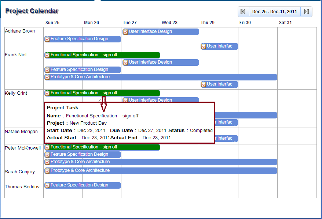Click Thomas Beddov's empty Sat 31 cell
Viewport: 322px width, 219px height.
[297, 190]
